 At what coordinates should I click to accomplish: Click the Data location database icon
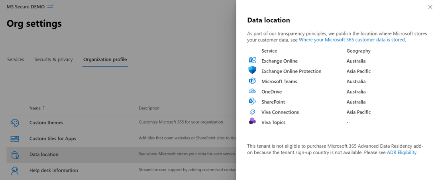[x=15, y=155]
